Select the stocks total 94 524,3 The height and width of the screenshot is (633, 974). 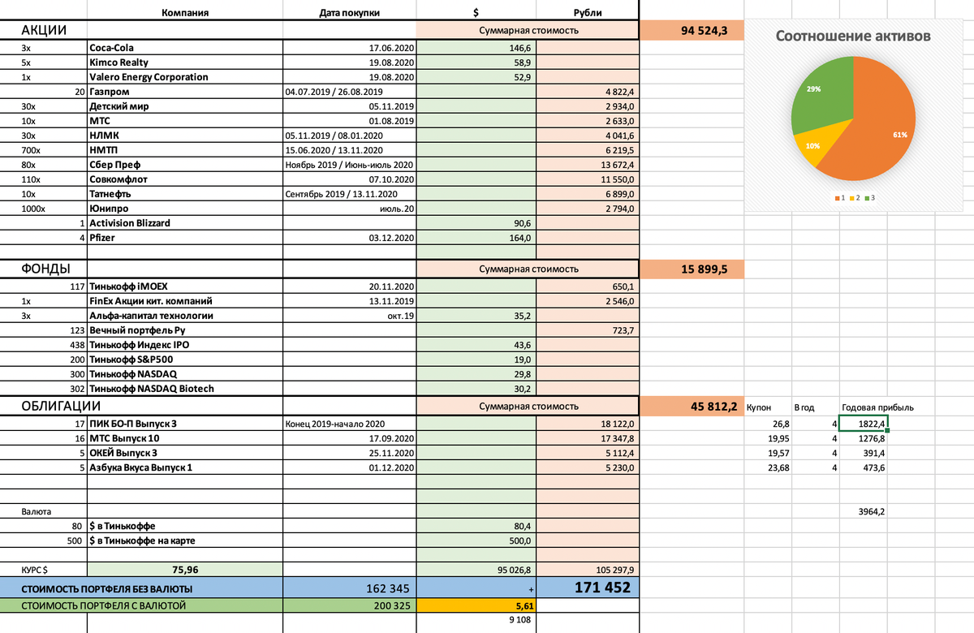692,31
